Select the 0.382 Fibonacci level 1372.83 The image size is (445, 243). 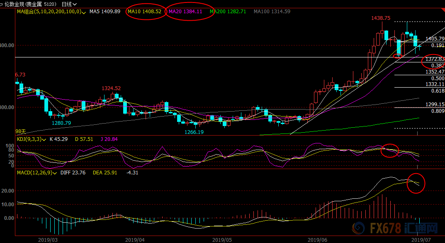[435, 59]
